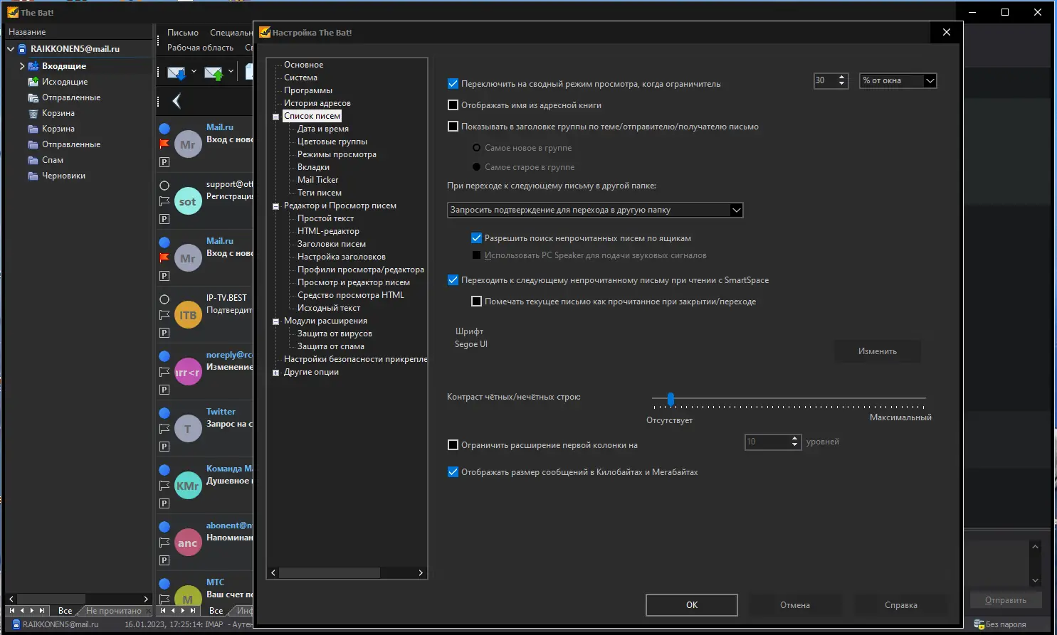
Task: Confirm settings with the OK button
Action: point(692,605)
